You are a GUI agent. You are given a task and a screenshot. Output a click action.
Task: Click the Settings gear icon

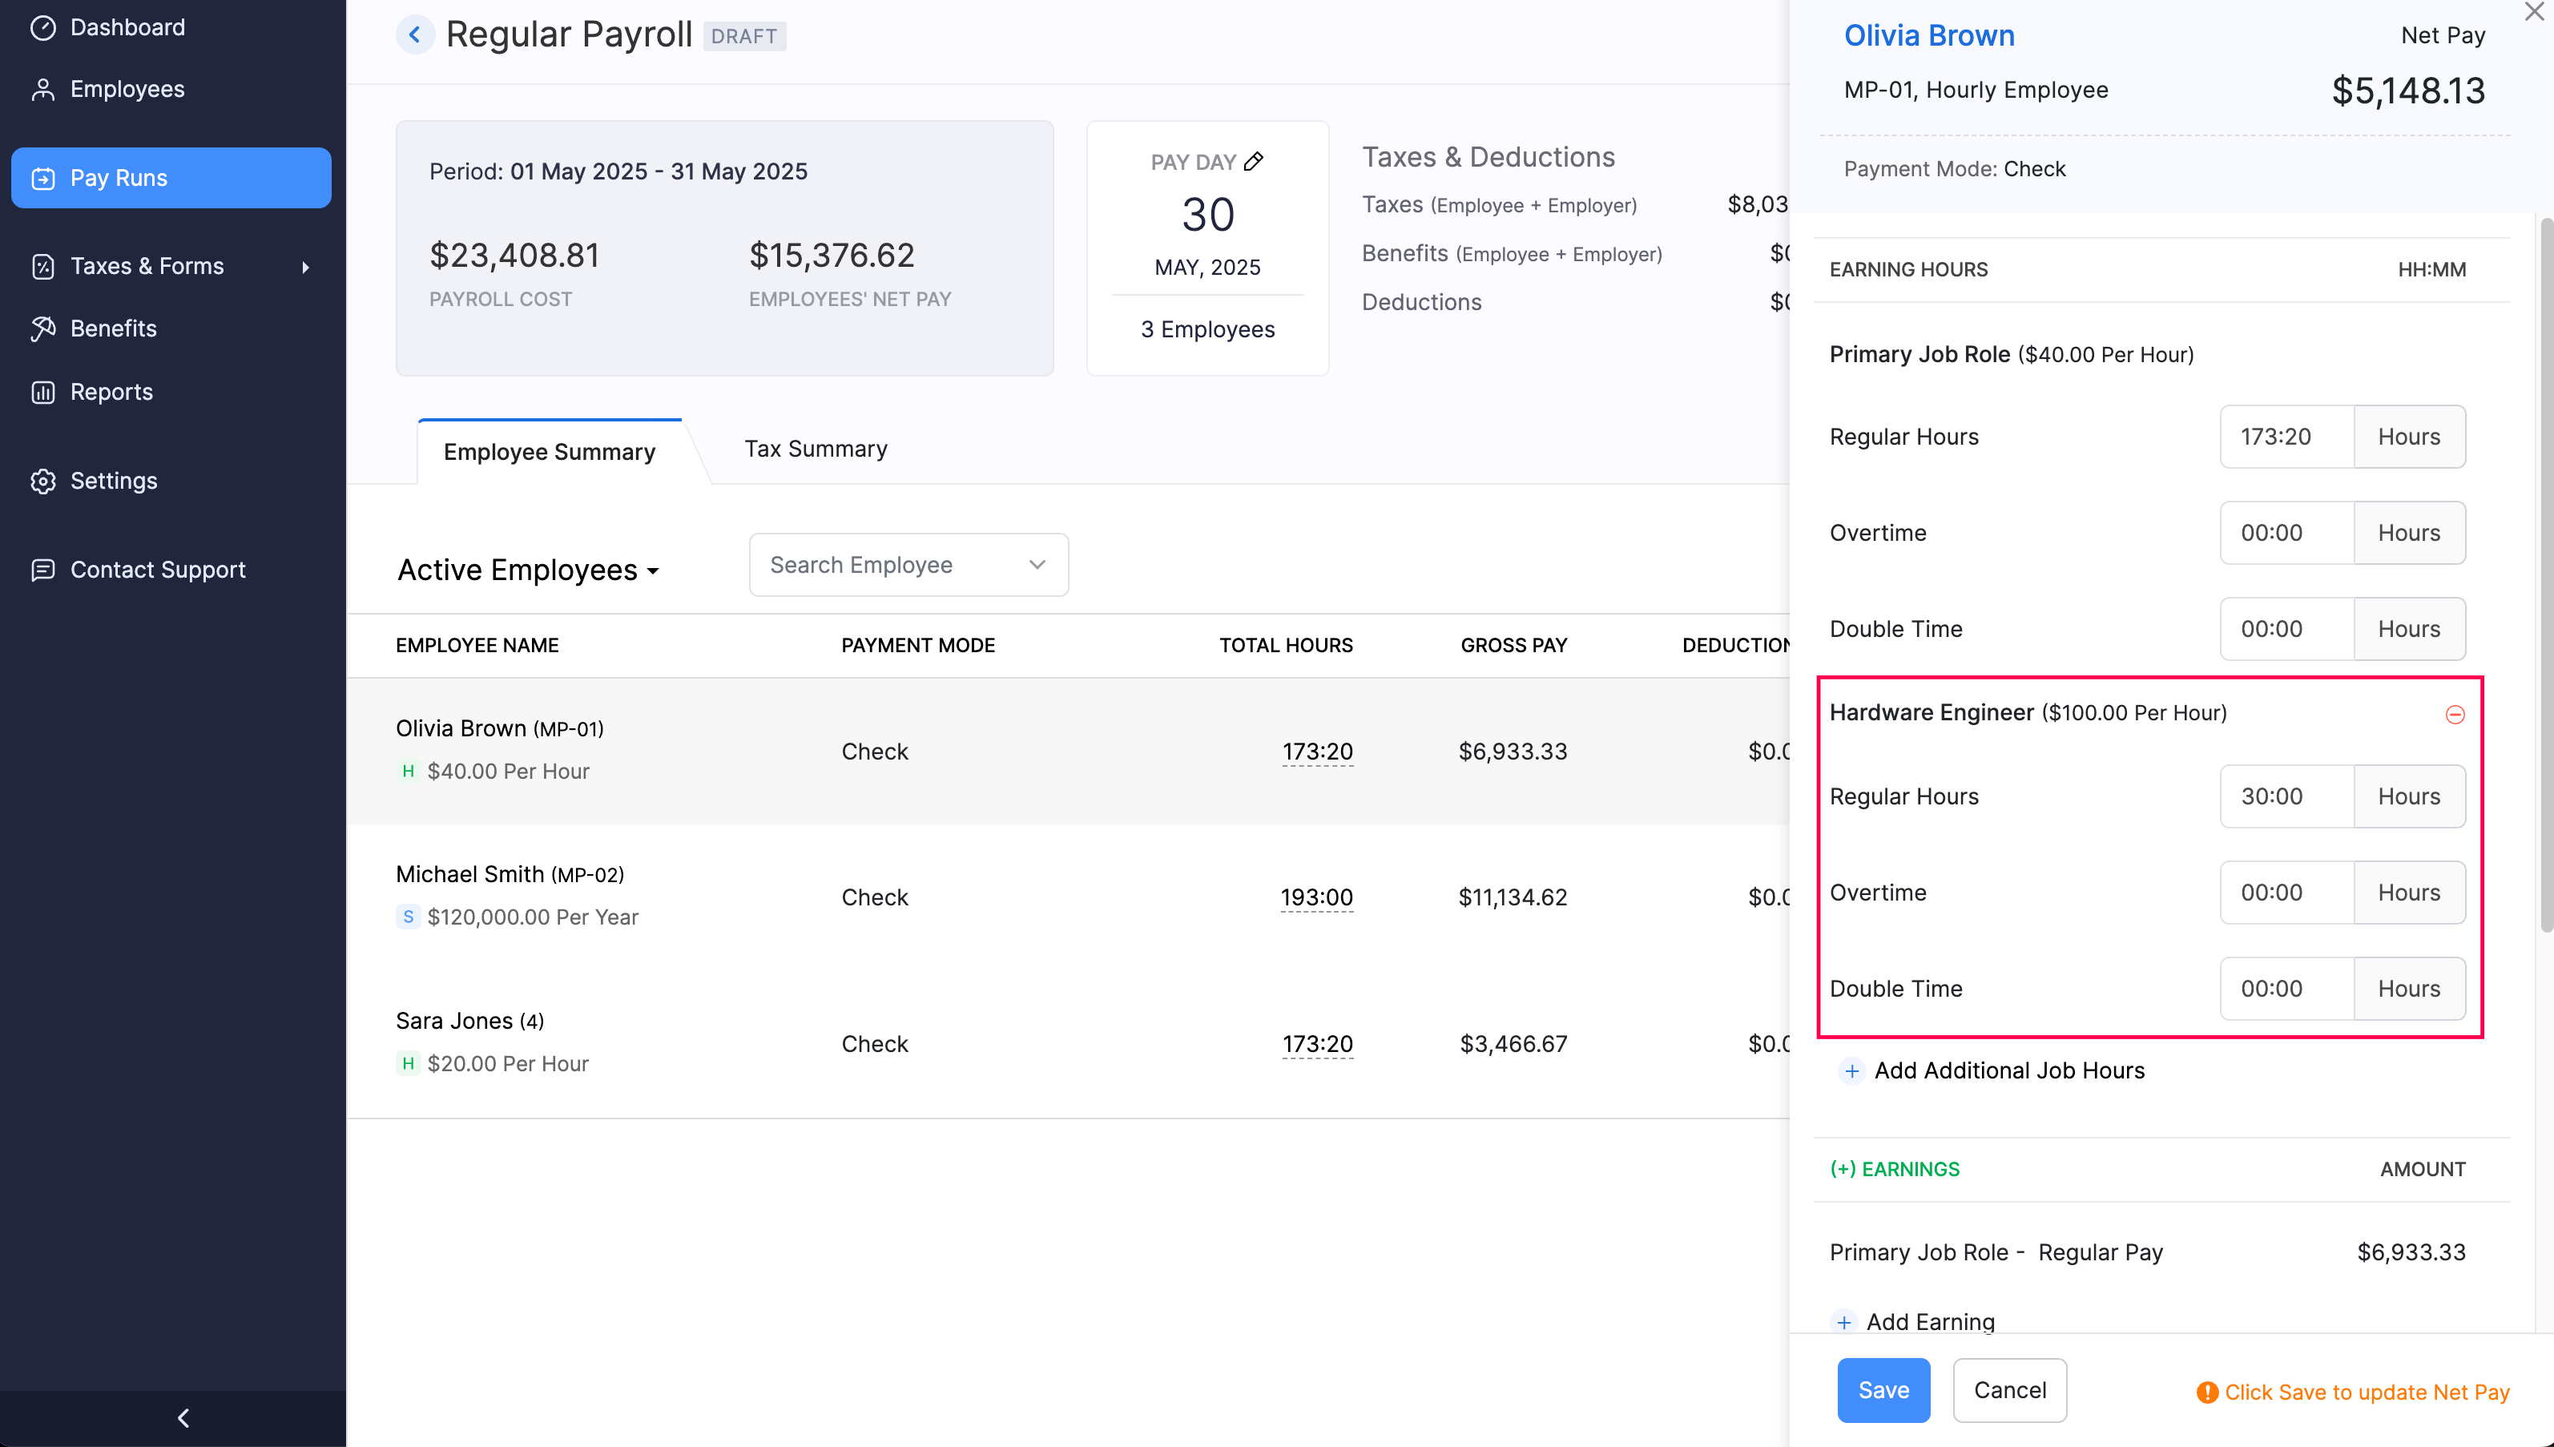(42, 481)
